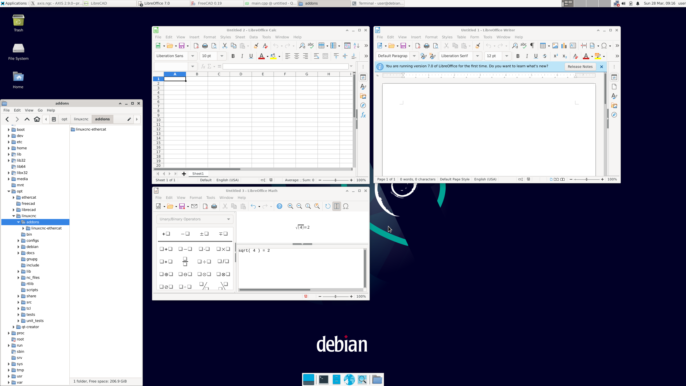This screenshot has height=386, width=686.
Task: Insert division fraction operator in Math elements
Action: [x=185, y=261]
